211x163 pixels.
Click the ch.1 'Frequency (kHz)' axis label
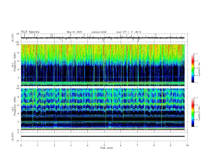pos(15,62)
